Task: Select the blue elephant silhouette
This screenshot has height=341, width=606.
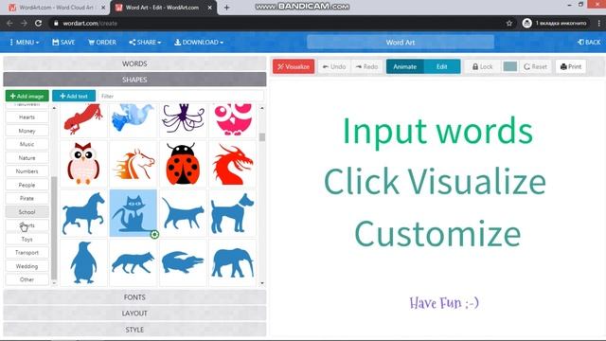Action: tap(233, 263)
